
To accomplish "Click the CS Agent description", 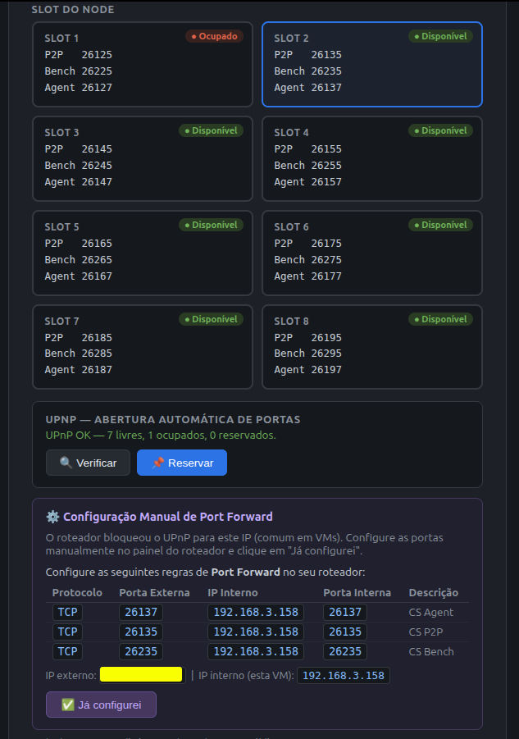I will click(x=431, y=612).
